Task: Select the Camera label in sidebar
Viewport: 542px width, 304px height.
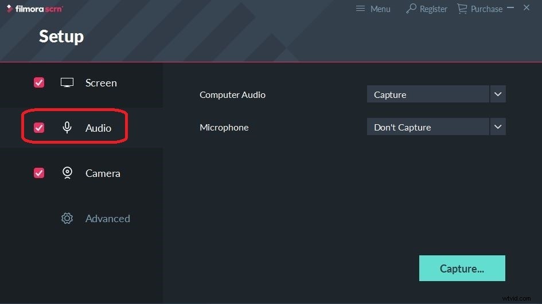Action: click(x=103, y=173)
